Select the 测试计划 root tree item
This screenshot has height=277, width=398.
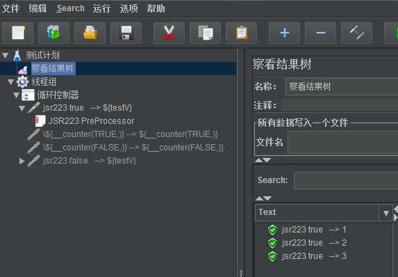[x=42, y=55]
